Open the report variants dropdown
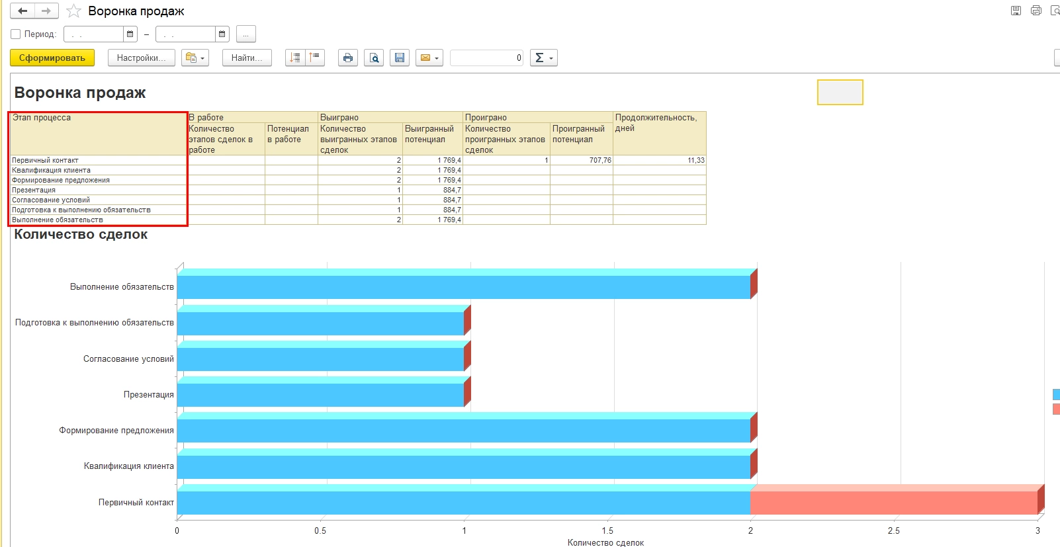 [x=195, y=58]
